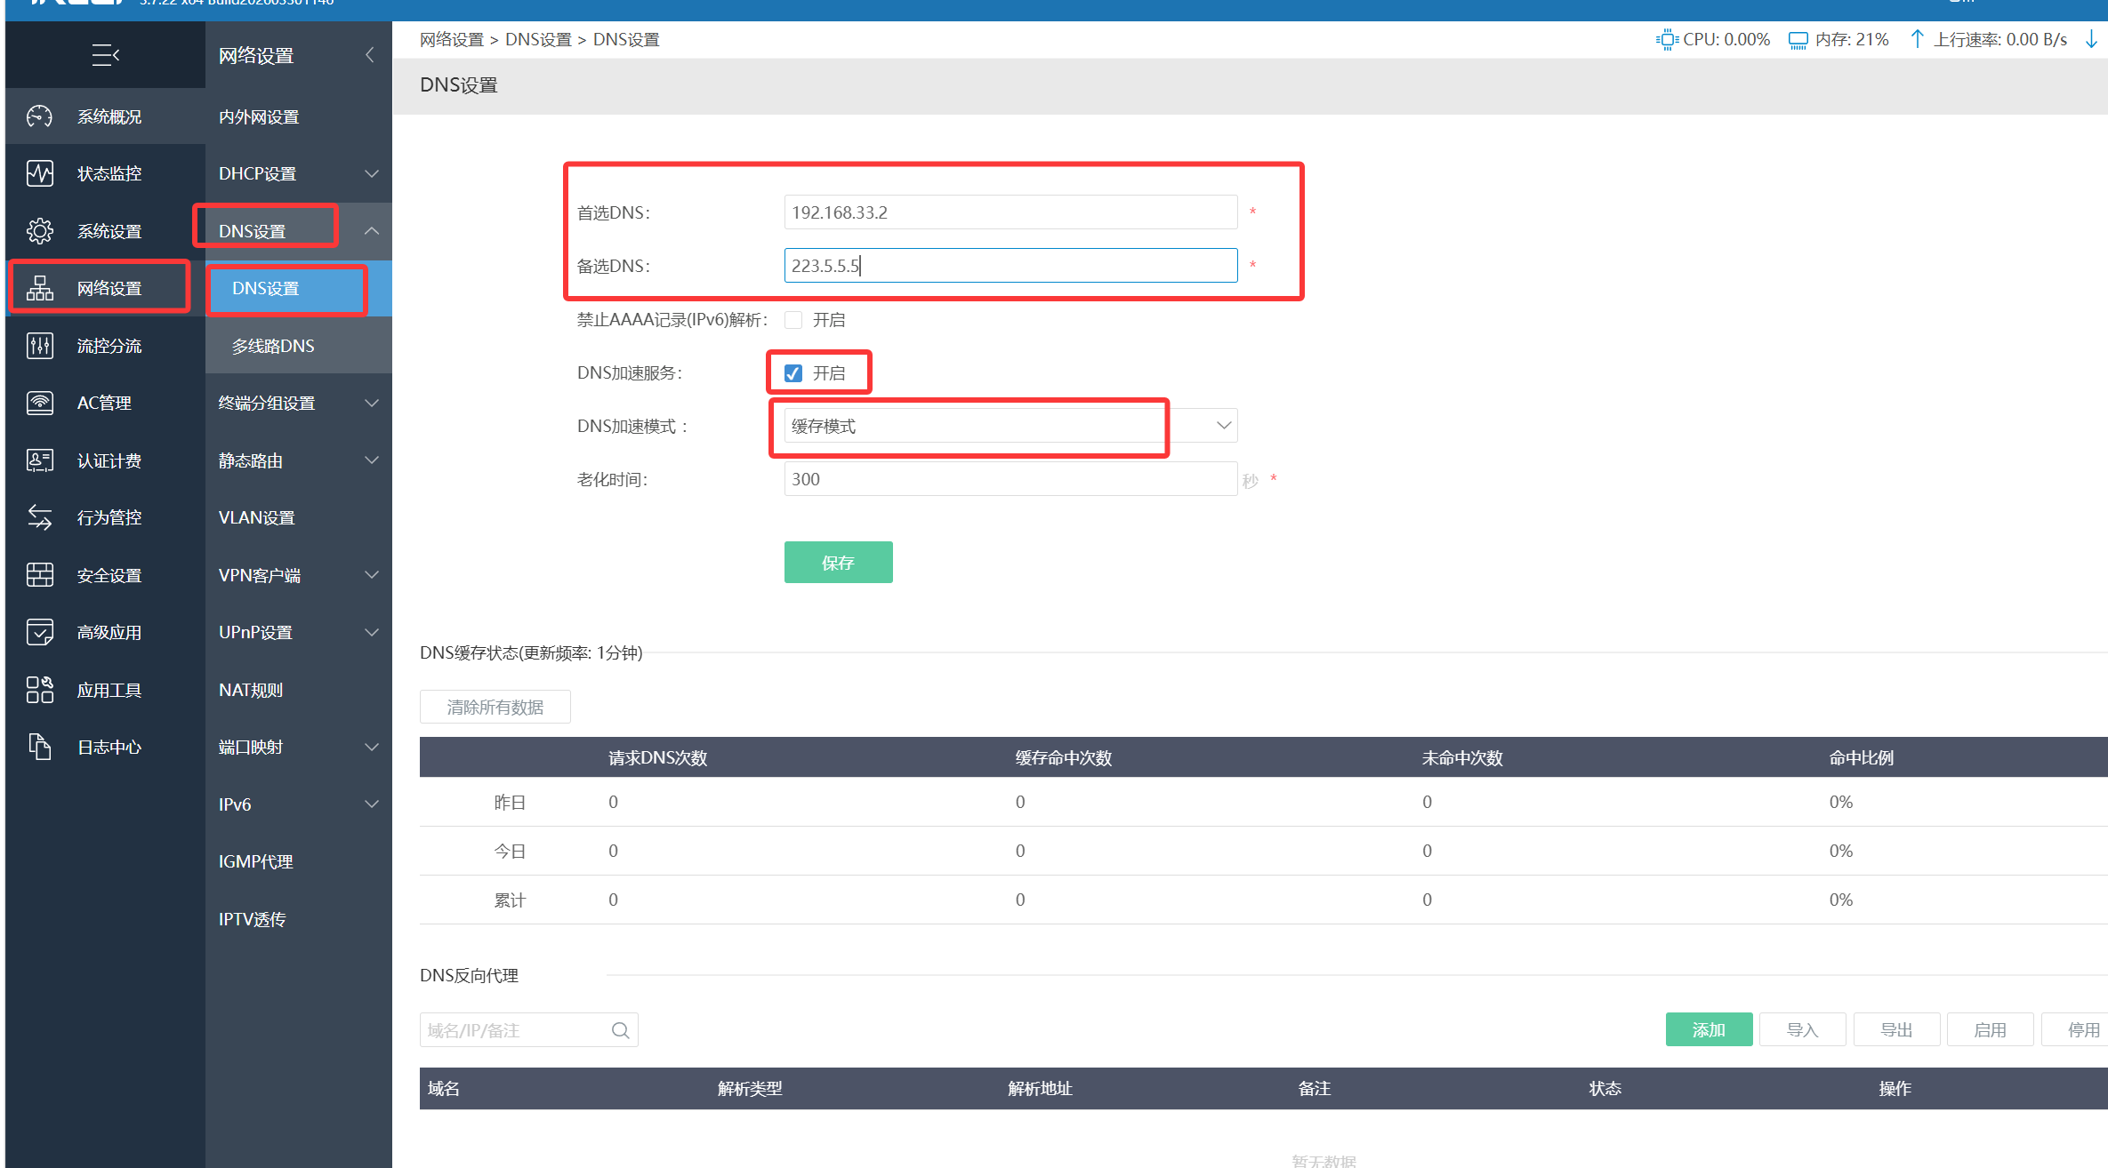Click into 老化时间 input field

[x=1010, y=479]
